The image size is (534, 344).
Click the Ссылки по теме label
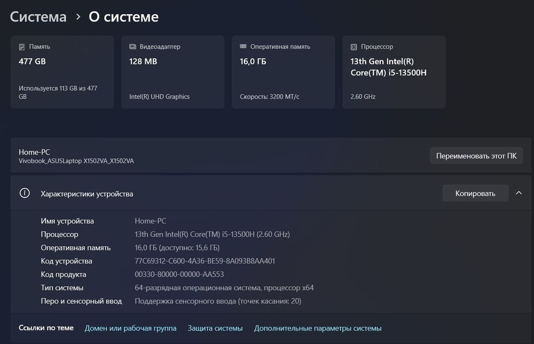coord(46,327)
